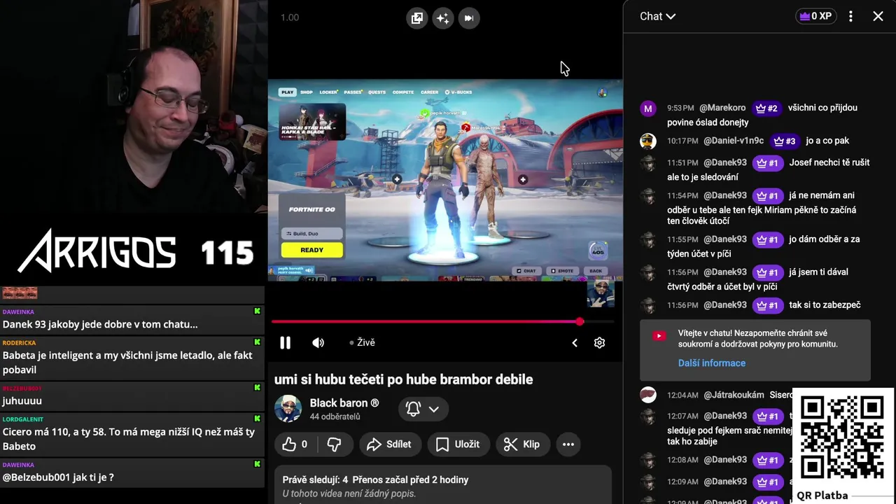The width and height of the screenshot is (896, 504).
Task: Open the Chat mode dropdown
Action: 657,16
